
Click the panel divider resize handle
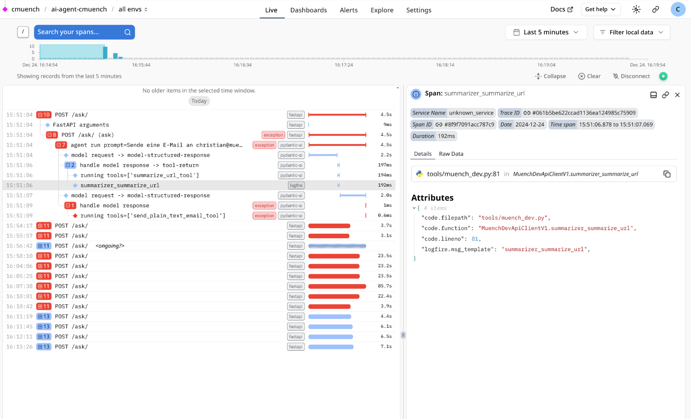(x=403, y=335)
